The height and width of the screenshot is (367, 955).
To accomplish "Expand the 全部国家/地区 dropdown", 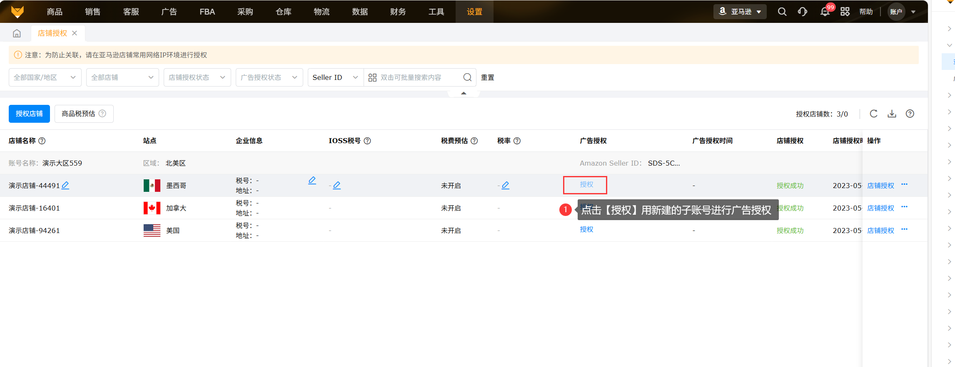I will click(x=45, y=77).
